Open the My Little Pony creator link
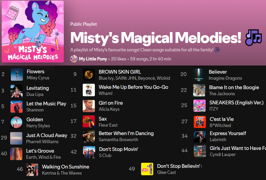The width and height of the screenshot is (266, 180). pyautogui.click(x=93, y=59)
